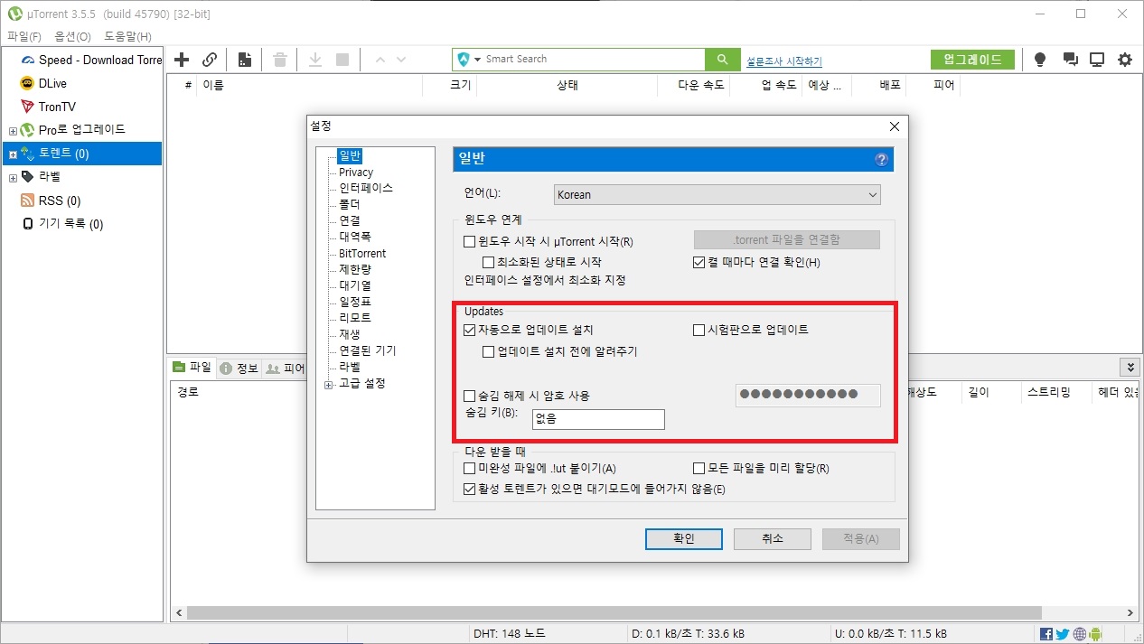The image size is (1144, 644).
Task: Click the green search magnifier button
Action: [x=722, y=59]
